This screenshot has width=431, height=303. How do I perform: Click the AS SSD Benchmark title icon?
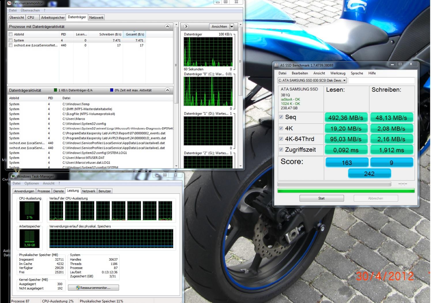[277, 65]
